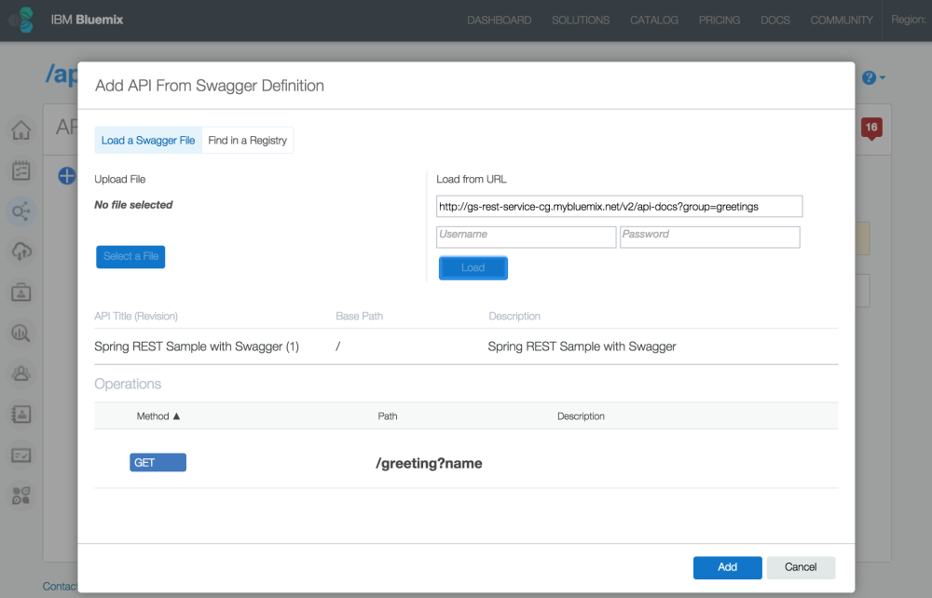
Task: Select the APIs connected-nodes sidebar icon
Action: [21, 211]
